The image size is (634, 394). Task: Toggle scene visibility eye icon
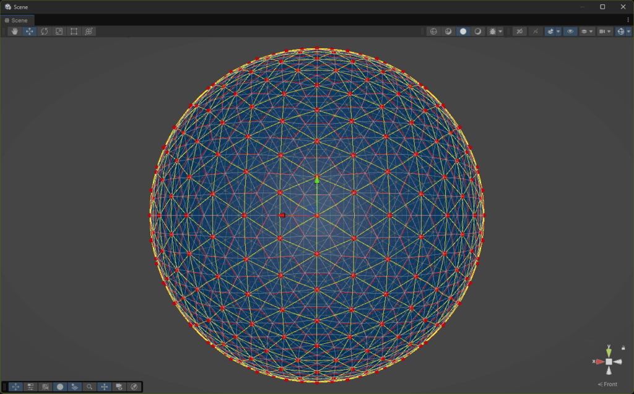pyautogui.click(x=570, y=32)
